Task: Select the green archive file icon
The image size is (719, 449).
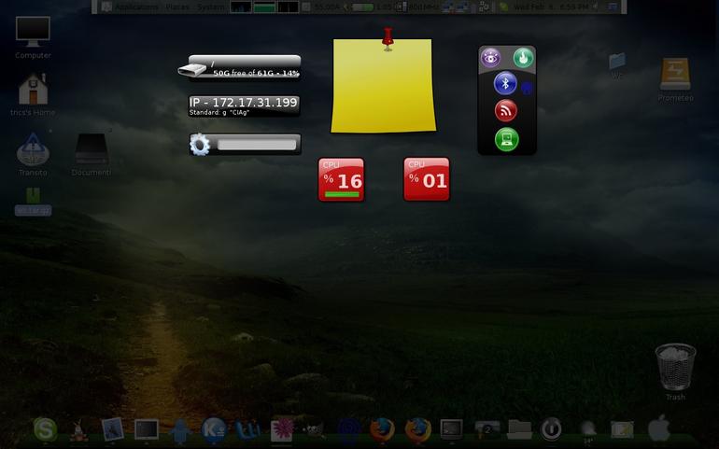Action: 33,196
